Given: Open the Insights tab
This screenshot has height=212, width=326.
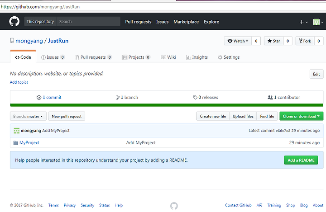Looking at the screenshot, I should (197, 57).
